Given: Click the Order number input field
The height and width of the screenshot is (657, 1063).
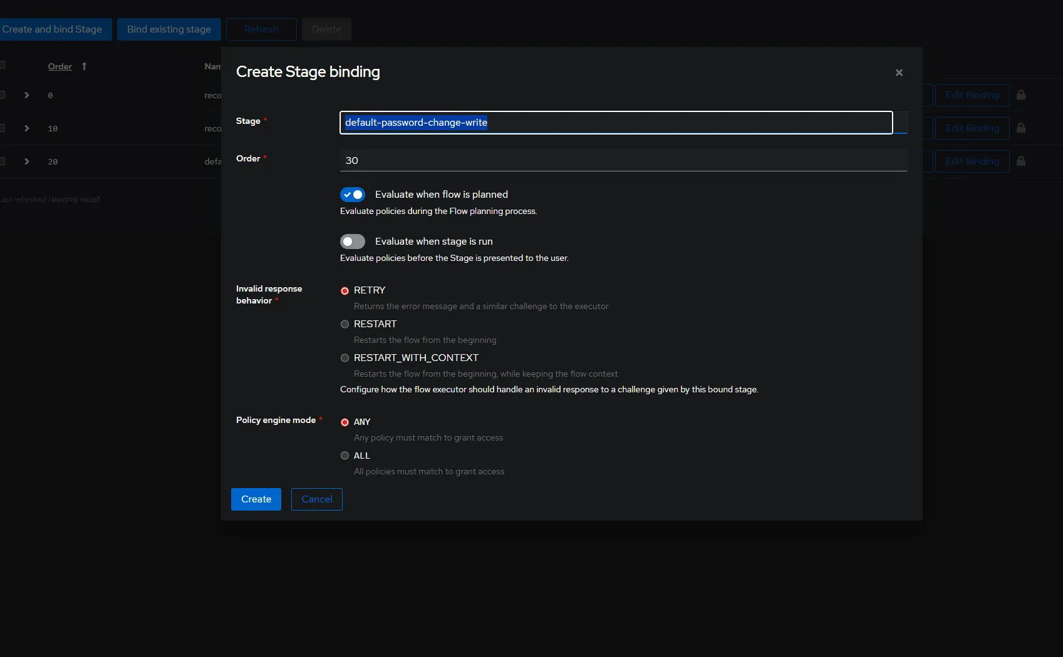Looking at the screenshot, I should tap(623, 161).
